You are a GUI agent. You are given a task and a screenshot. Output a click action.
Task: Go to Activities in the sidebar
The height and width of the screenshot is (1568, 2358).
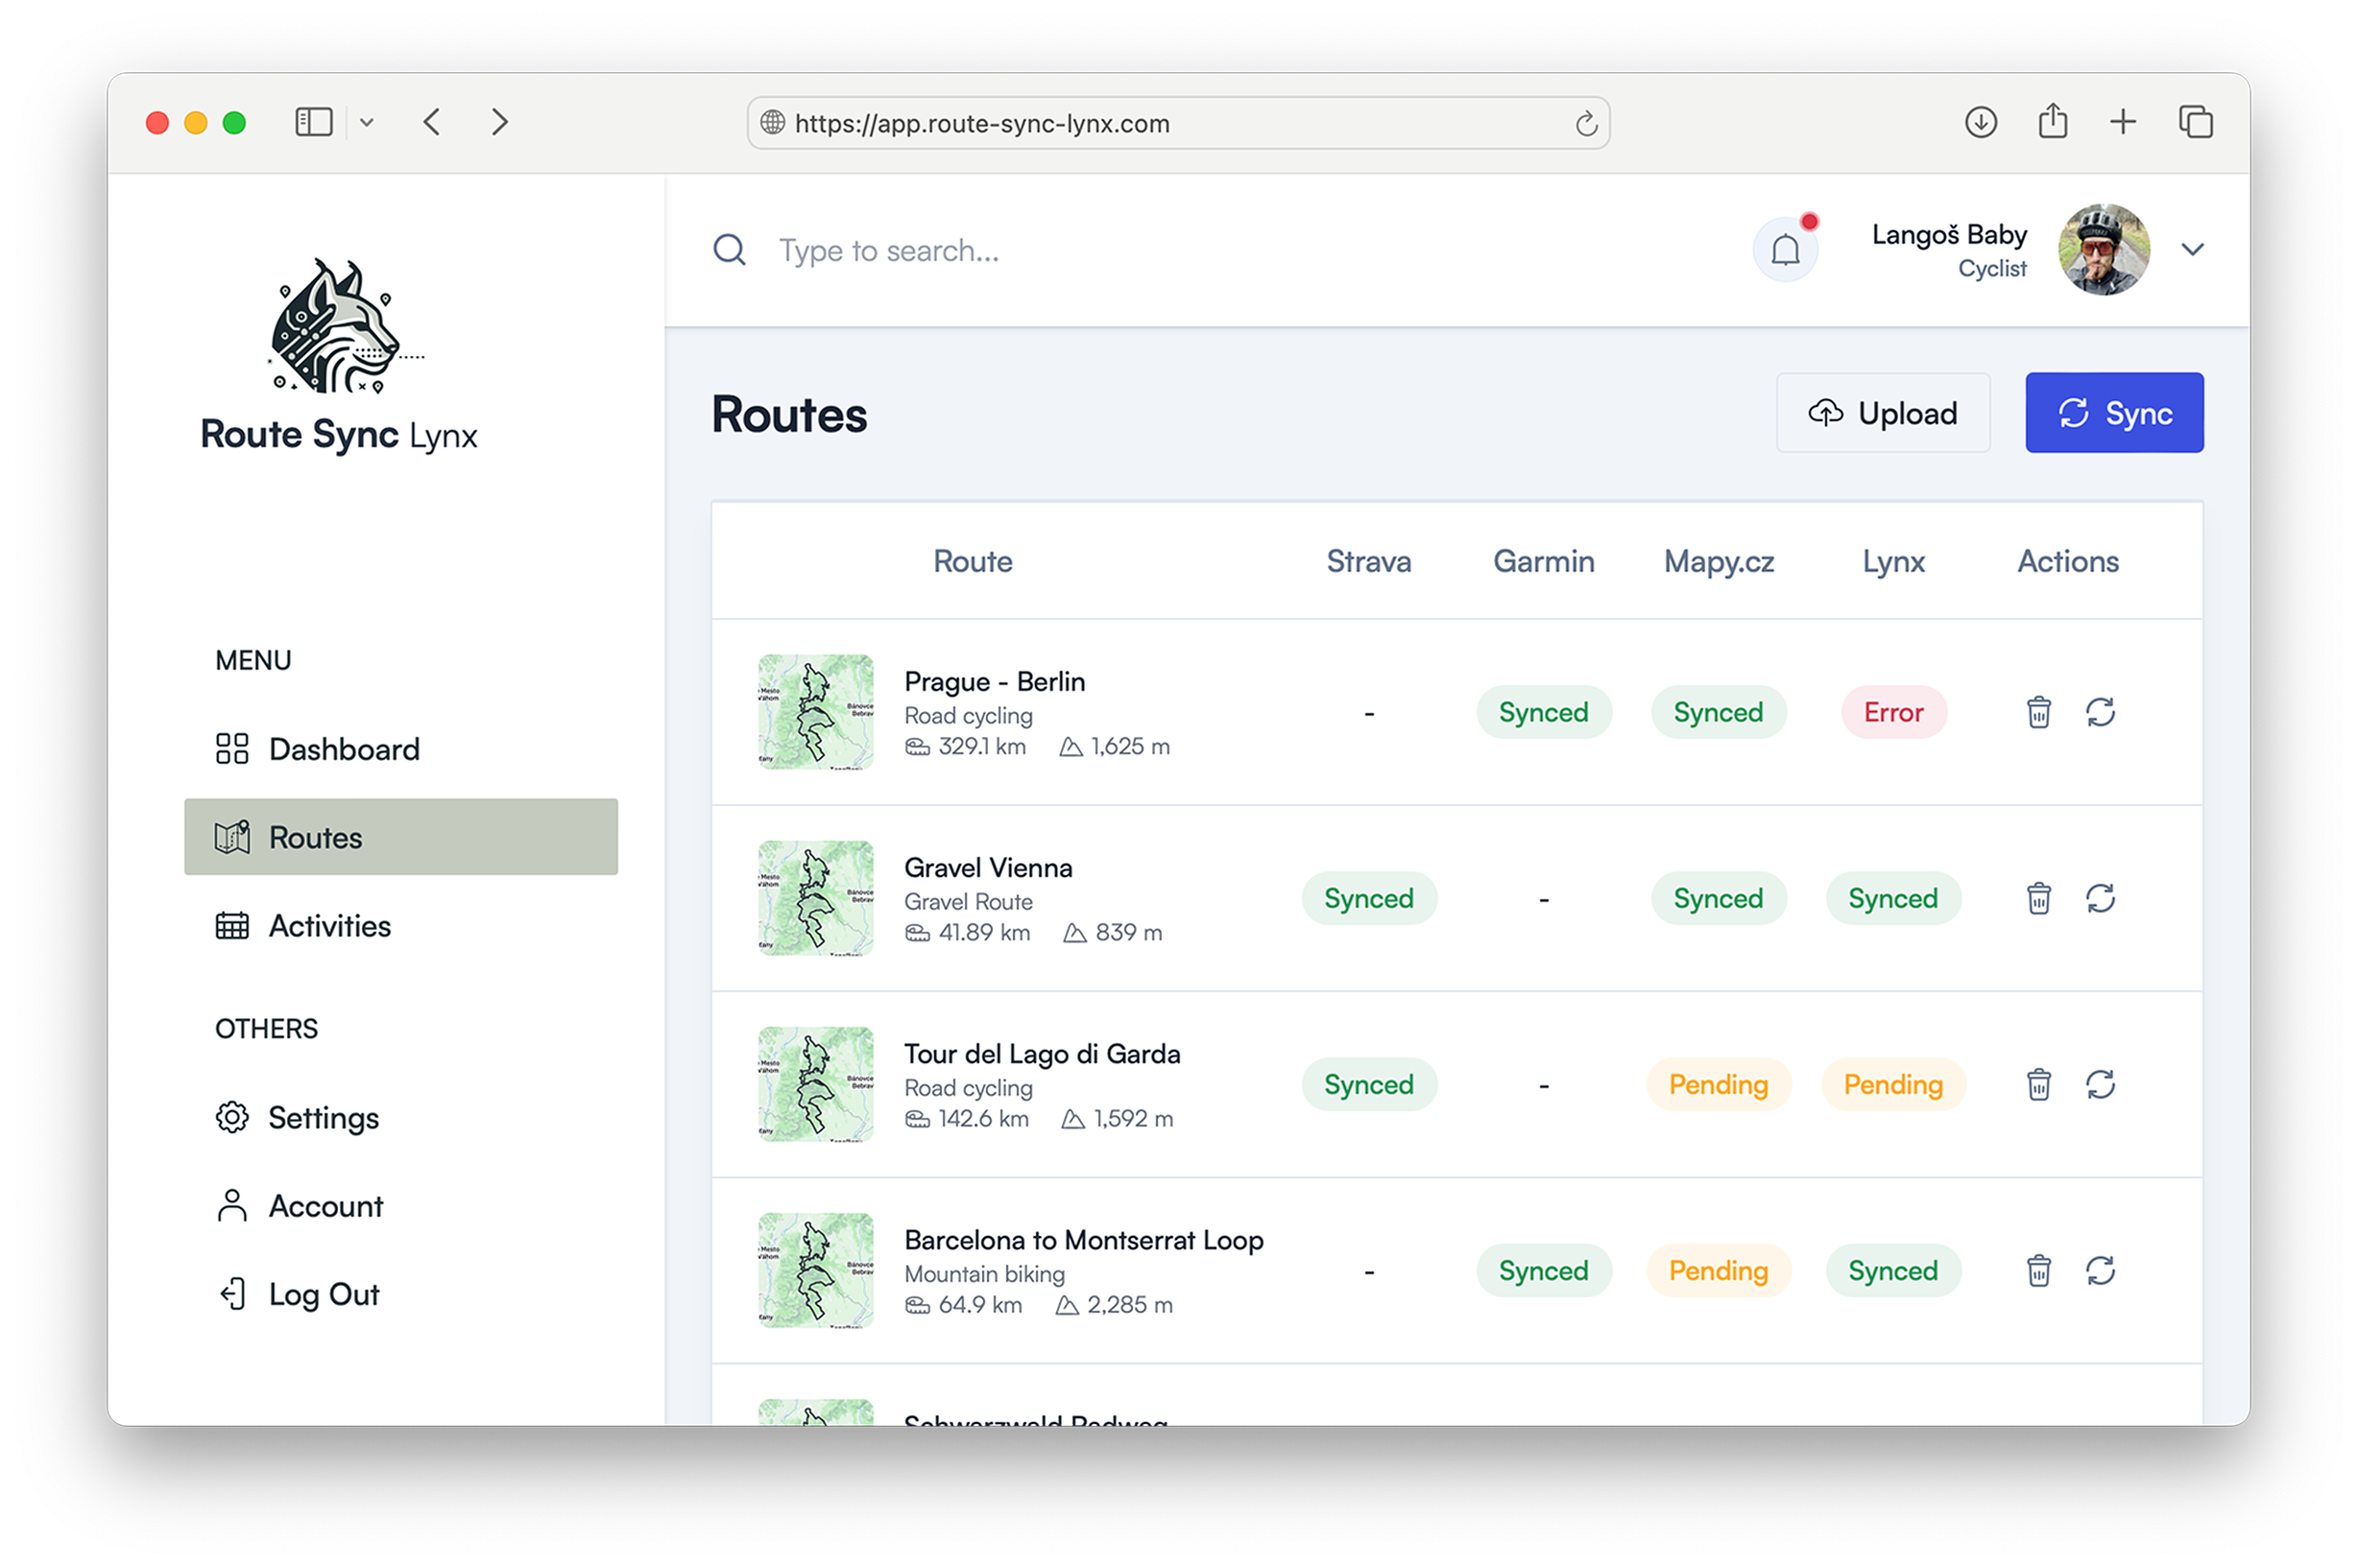point(329,926)
